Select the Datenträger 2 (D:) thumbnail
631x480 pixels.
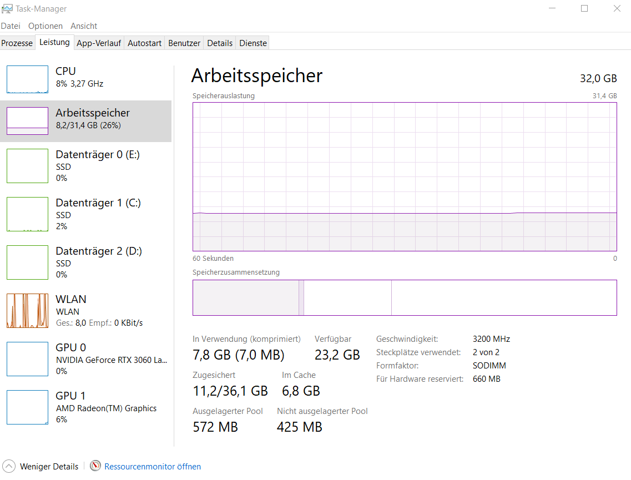[27, 262]
